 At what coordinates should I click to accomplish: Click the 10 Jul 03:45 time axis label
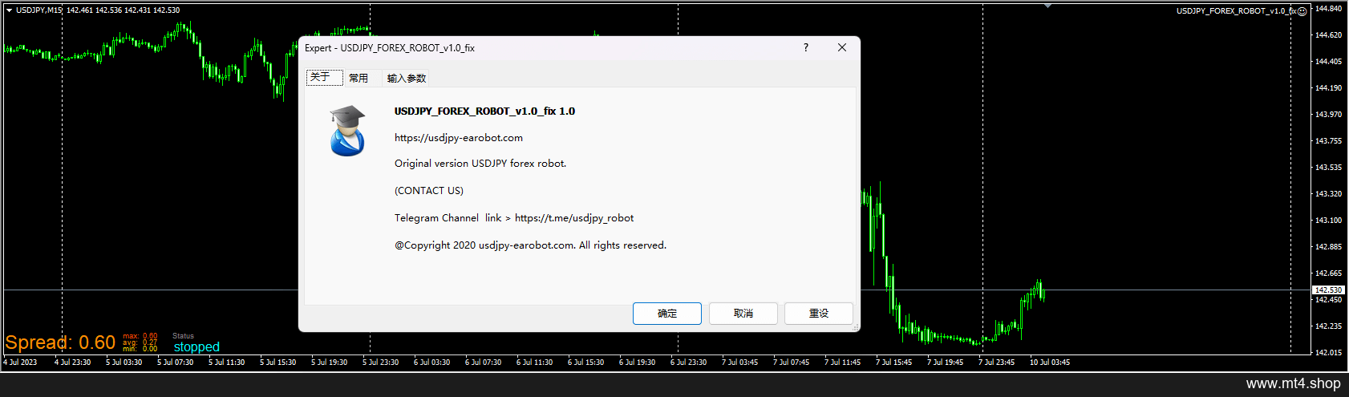[x=1050, y=363]
